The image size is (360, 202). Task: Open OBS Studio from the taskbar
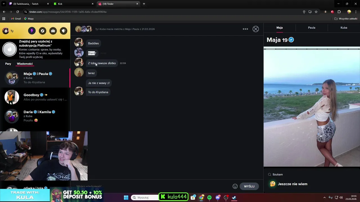coord(226,198)
